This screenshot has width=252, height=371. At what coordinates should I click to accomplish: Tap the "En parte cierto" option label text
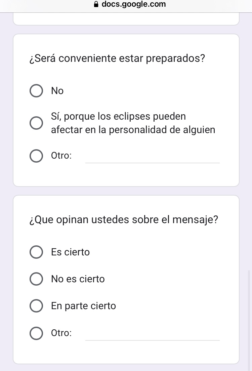click(83, 306)
